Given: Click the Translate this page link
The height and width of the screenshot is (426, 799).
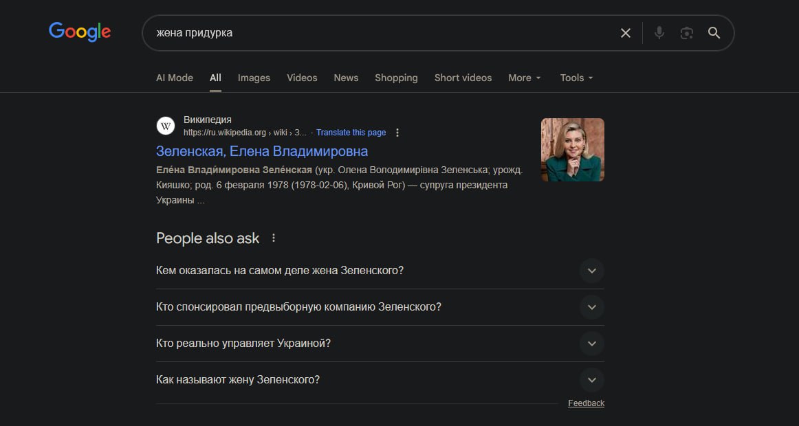Looking at the screenshot, I should click(x=351, y=133).
